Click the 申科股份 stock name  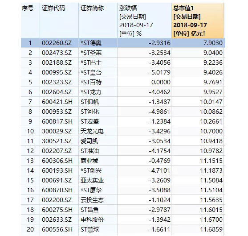coord(92,220)
